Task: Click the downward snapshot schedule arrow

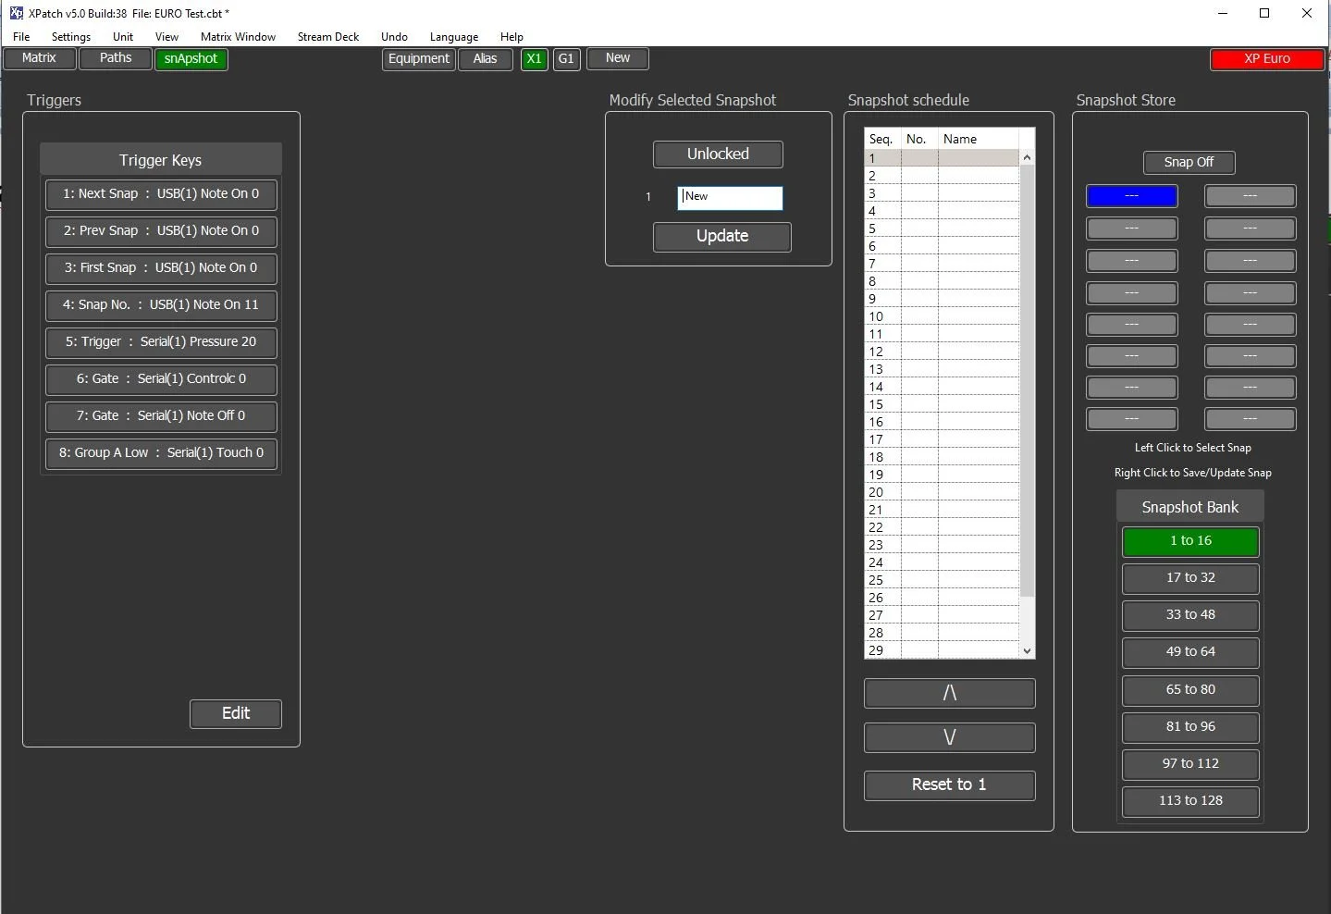Action: point(948,737)
